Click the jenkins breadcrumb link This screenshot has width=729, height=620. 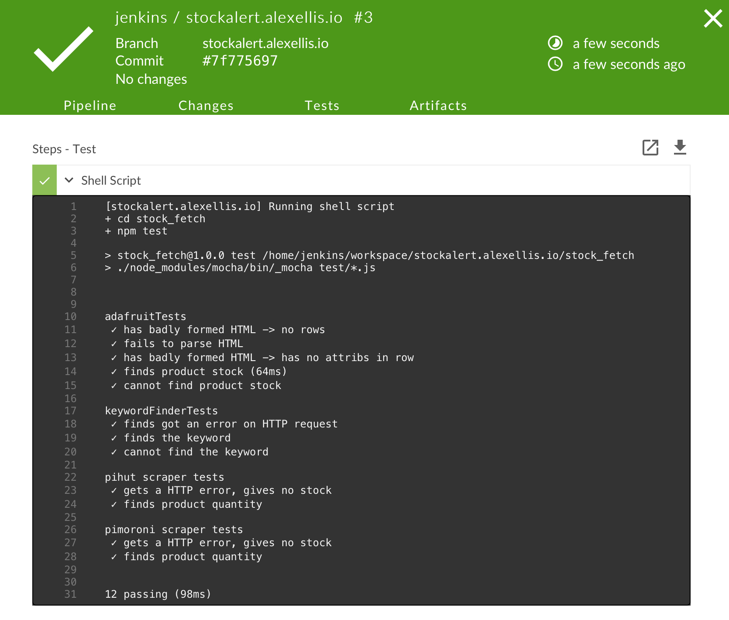pyautogui.click(x=141, y=17)
